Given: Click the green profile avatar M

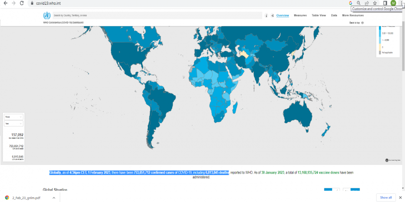Looking at the screenshot, I should (393, 3).
